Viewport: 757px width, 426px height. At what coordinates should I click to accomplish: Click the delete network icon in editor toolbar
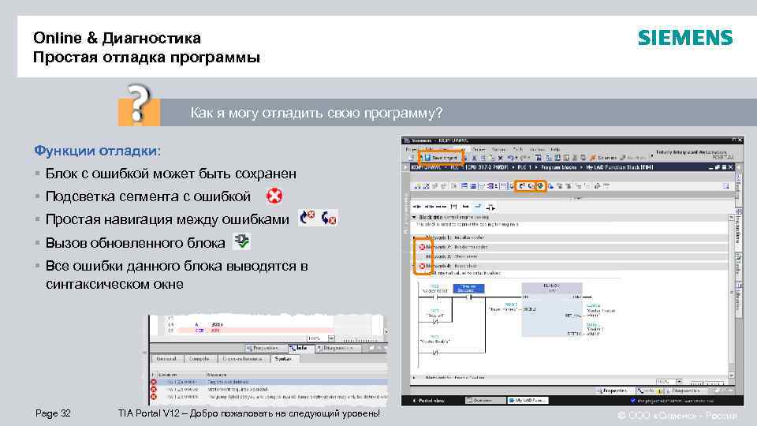coord(427,186)
